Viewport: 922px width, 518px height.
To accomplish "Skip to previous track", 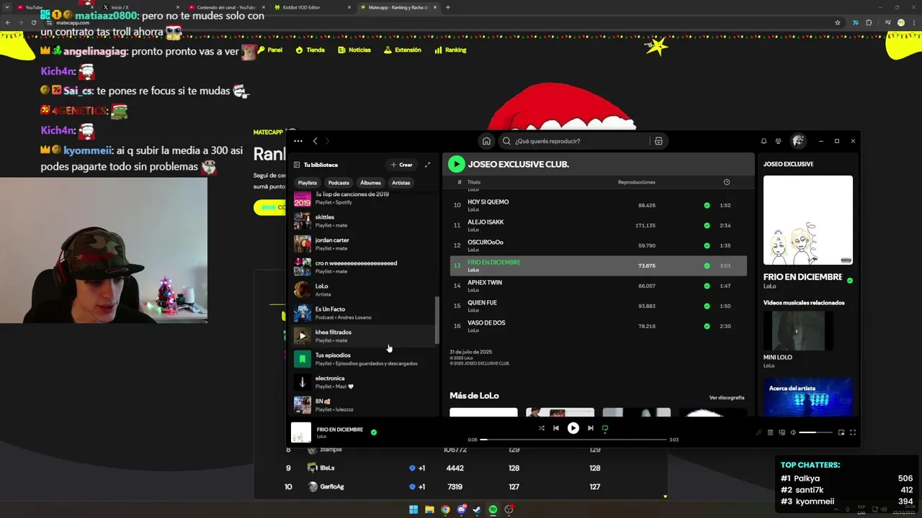I will click(555, 428).
